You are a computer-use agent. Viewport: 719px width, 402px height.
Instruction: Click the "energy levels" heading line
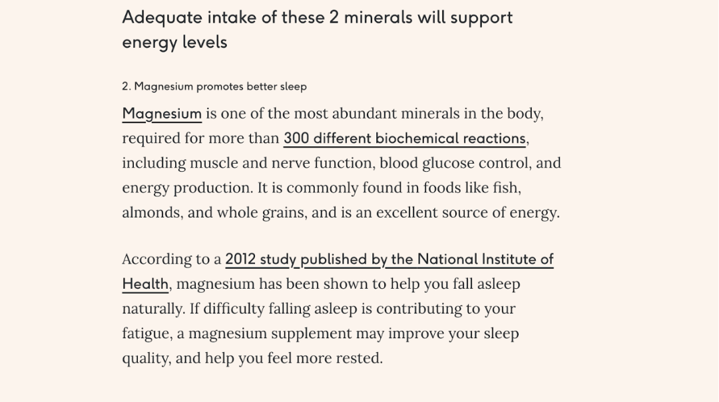click(174, 43)
